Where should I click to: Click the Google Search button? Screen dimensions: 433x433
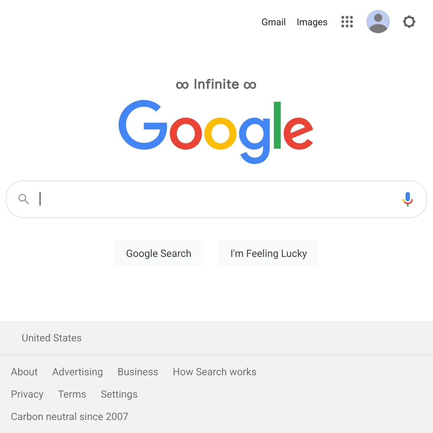point(159,253)
